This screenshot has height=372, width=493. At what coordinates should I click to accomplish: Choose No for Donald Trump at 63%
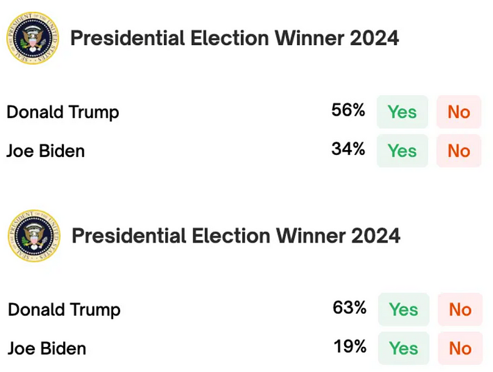[x=460, y=309]
